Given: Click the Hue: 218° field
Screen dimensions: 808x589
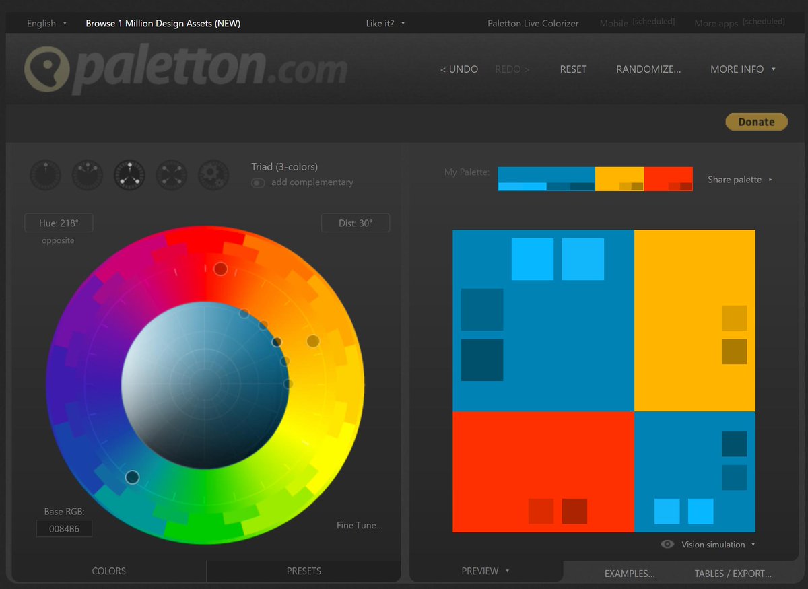Looking at the screenshot, I should point(59,223).
